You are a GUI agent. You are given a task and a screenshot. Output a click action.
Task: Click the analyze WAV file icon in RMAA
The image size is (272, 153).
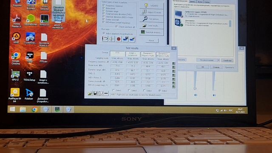tap(132, 40)
